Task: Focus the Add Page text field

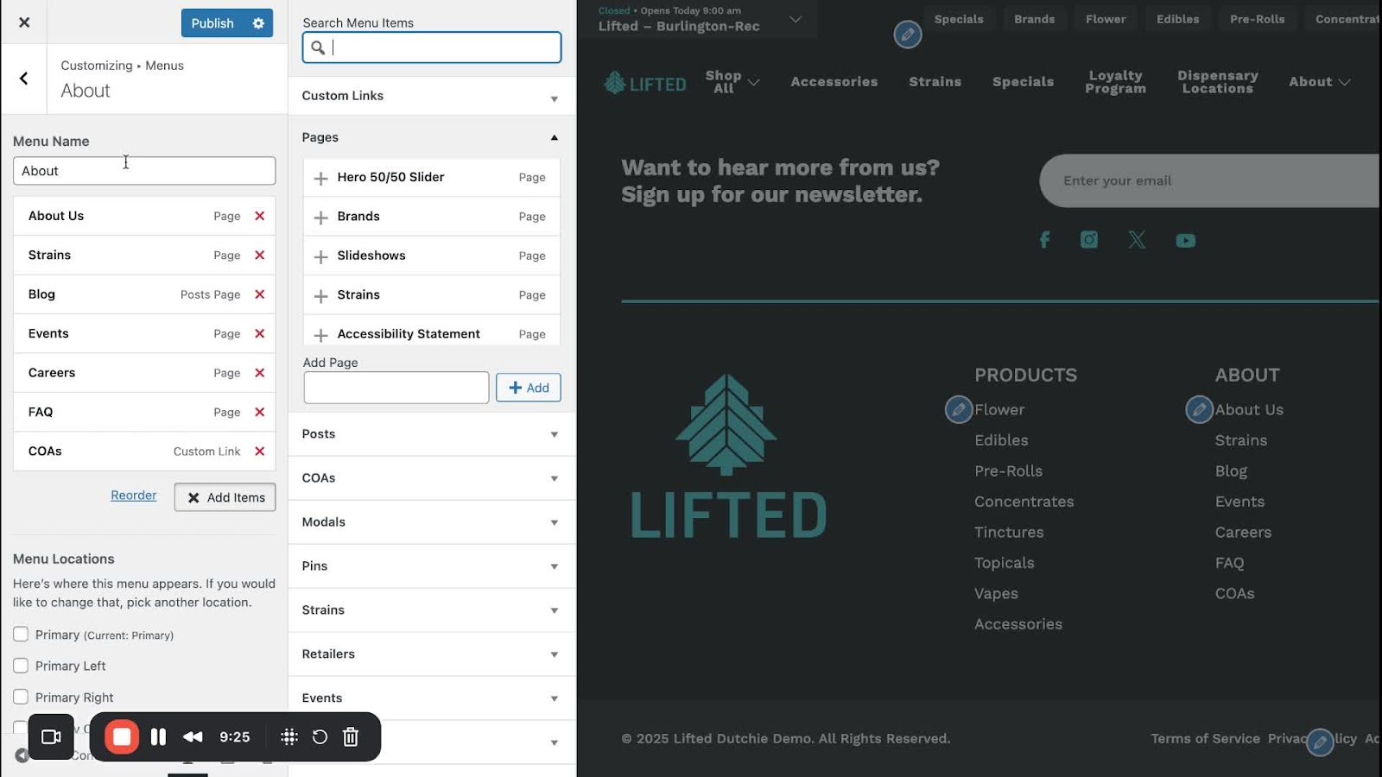Action: point(396,388)
